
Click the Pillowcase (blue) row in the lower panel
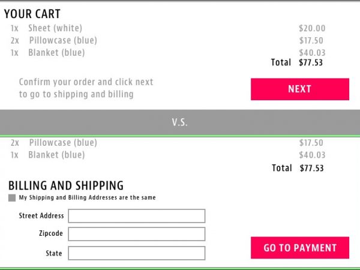click(x=62, y=143)
